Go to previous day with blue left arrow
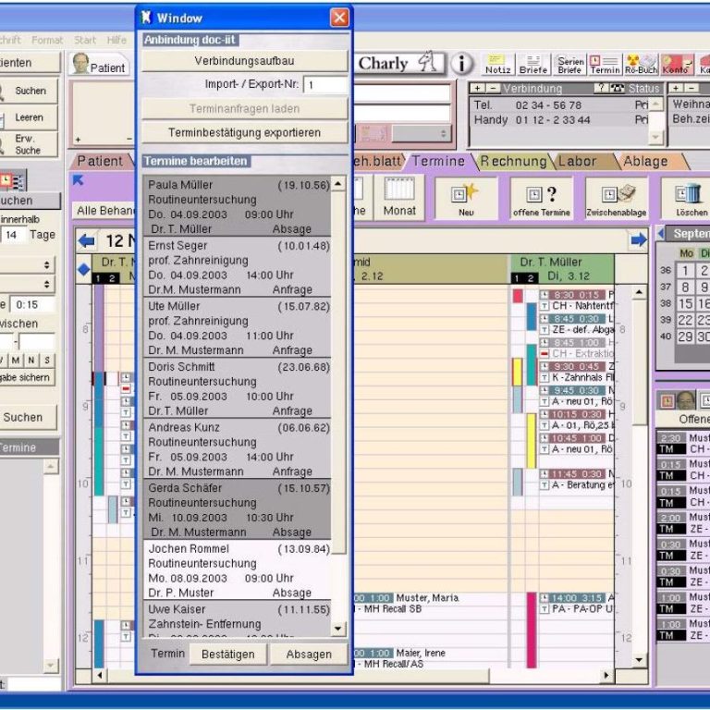Image resolution: width=710 pixels, height=710 pixels. (x=87, y=240)
